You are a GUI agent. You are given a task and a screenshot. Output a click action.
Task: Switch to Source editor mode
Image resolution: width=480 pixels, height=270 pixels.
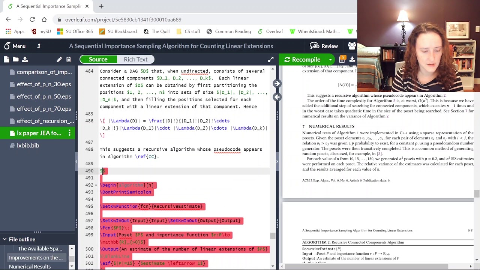(98, 59)
